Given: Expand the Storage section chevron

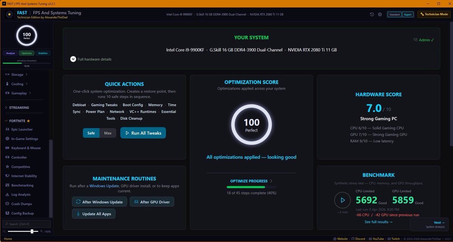Looking at the screenshot, I should click(x=26, y=75).
